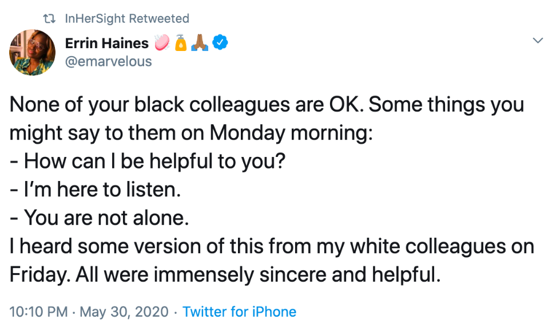This screenshot has width=552, height=327.
Task: Open the Twitter for iPhone link
Action: pos(239,312)
